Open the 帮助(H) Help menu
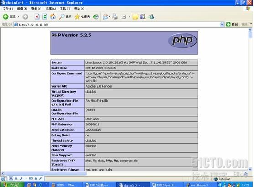 79,9
